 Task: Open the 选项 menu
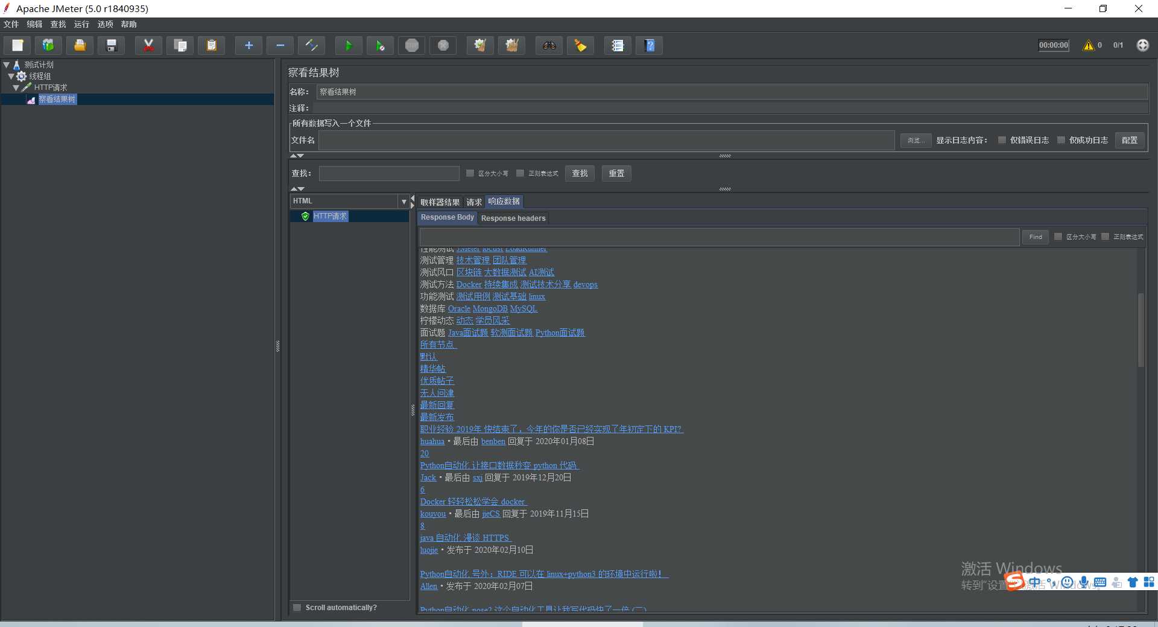click(x=105, y=24)
